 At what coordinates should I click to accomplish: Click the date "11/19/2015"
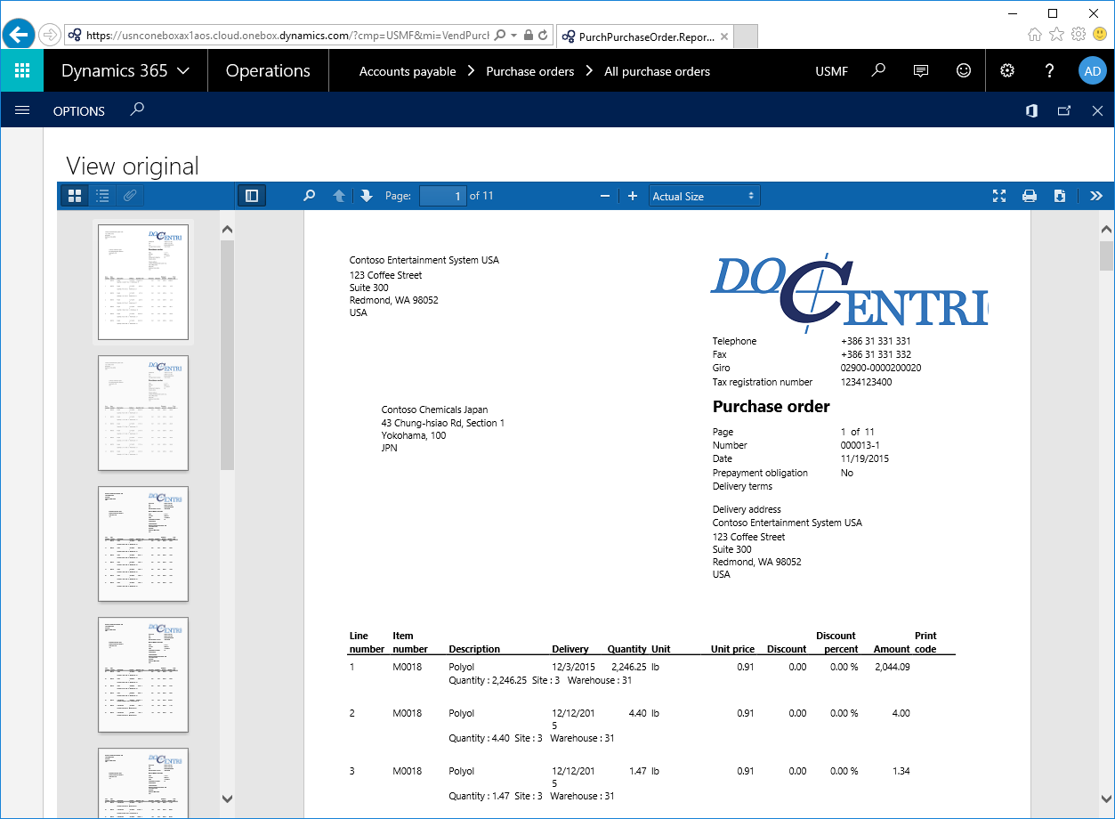865,459
